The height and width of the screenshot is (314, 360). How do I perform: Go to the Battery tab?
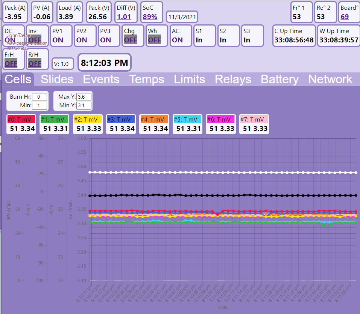[x=279, y=79]
